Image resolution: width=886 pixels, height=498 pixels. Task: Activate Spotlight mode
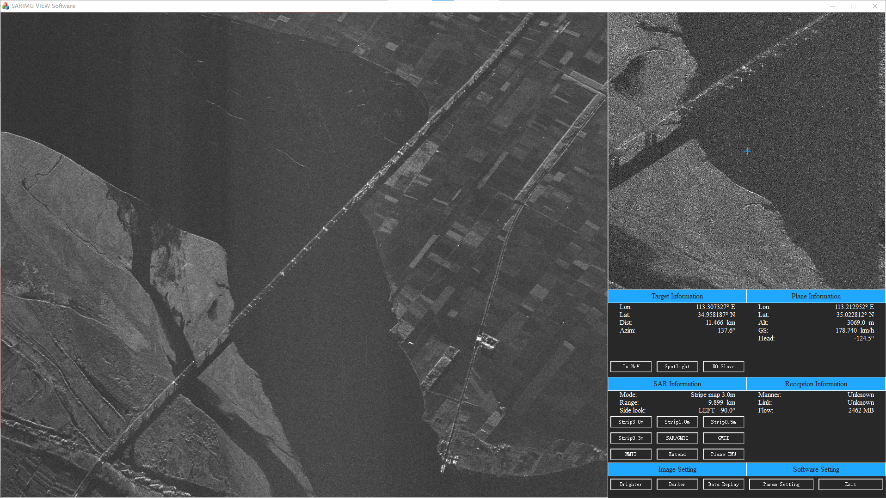677,366
